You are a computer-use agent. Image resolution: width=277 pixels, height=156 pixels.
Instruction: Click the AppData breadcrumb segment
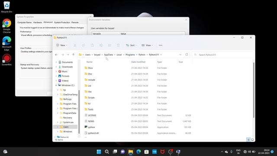[108, 55]
